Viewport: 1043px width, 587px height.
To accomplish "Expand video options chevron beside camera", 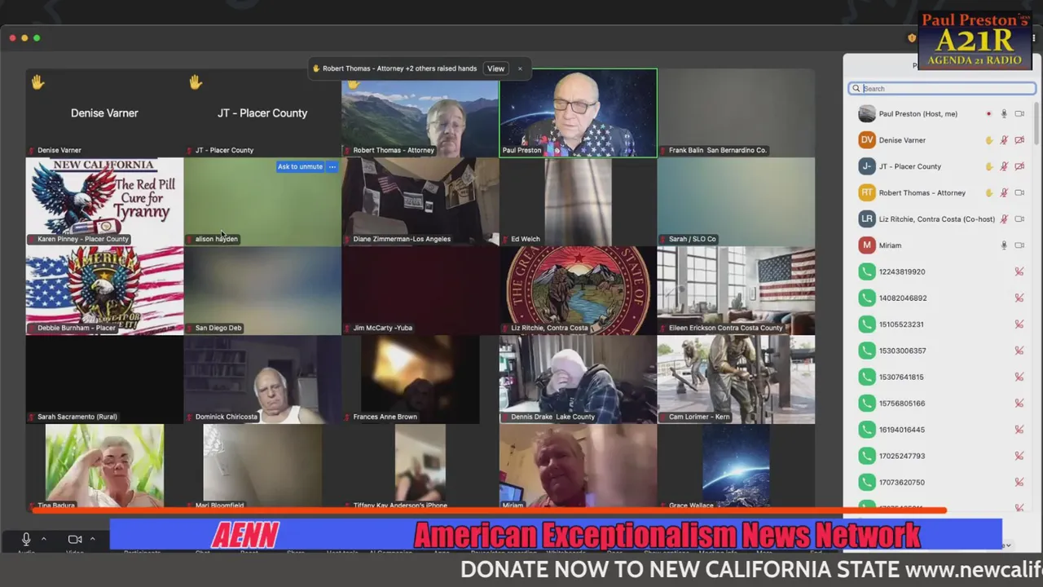I will click(x=92, y=539).
